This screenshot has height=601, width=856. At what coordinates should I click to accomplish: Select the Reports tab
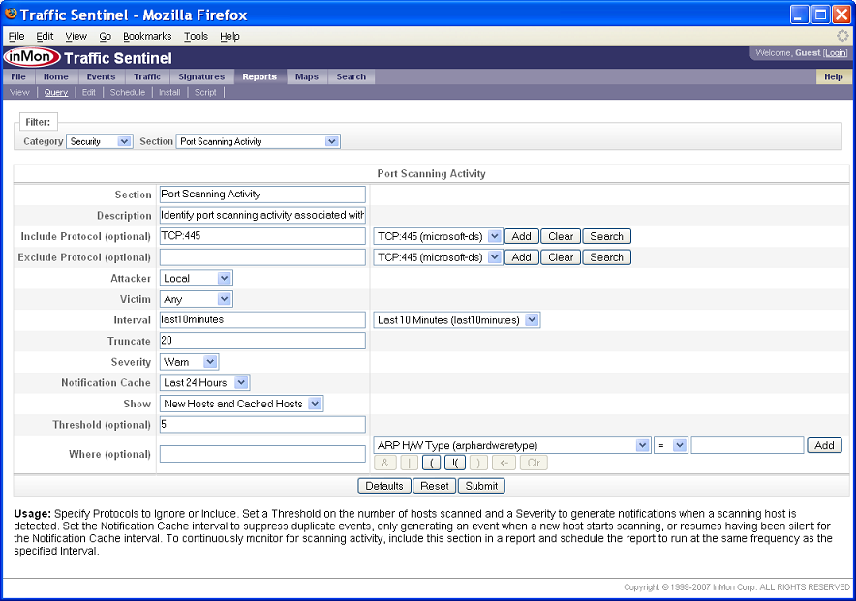point(260,76)
